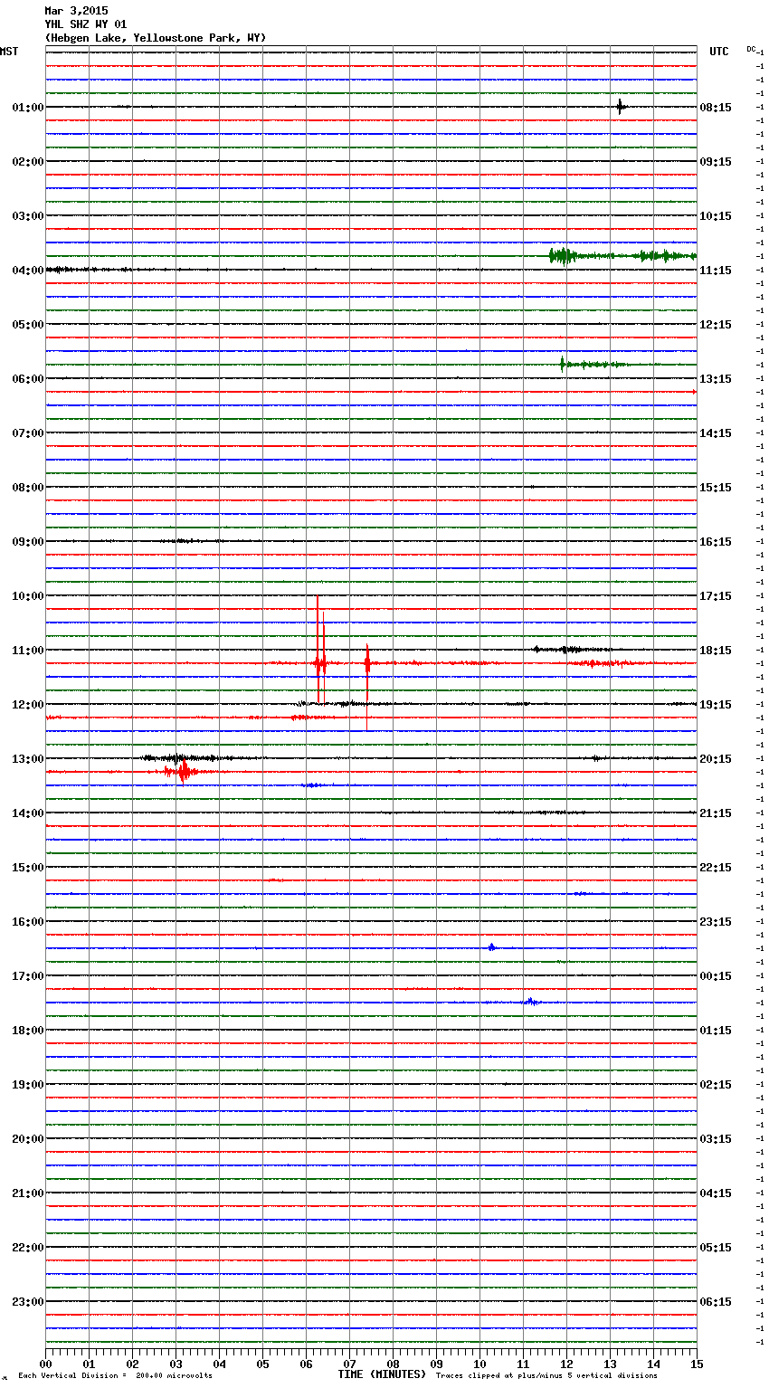This screenshot has width=769, height=1388.
Task: Click the blue blip on the 17:30 trace
Action: point(531,1002)
